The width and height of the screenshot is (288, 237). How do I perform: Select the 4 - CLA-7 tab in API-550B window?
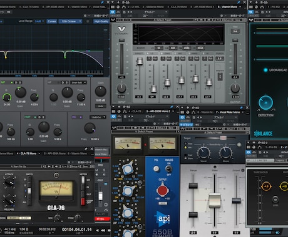(136, 112)
